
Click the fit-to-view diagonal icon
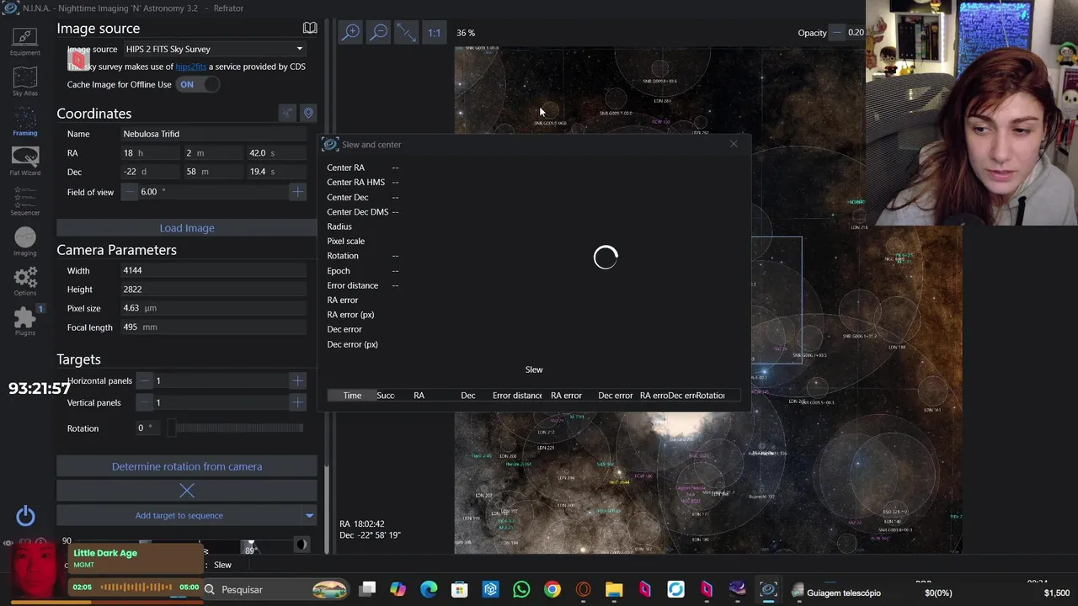(407, 32)
